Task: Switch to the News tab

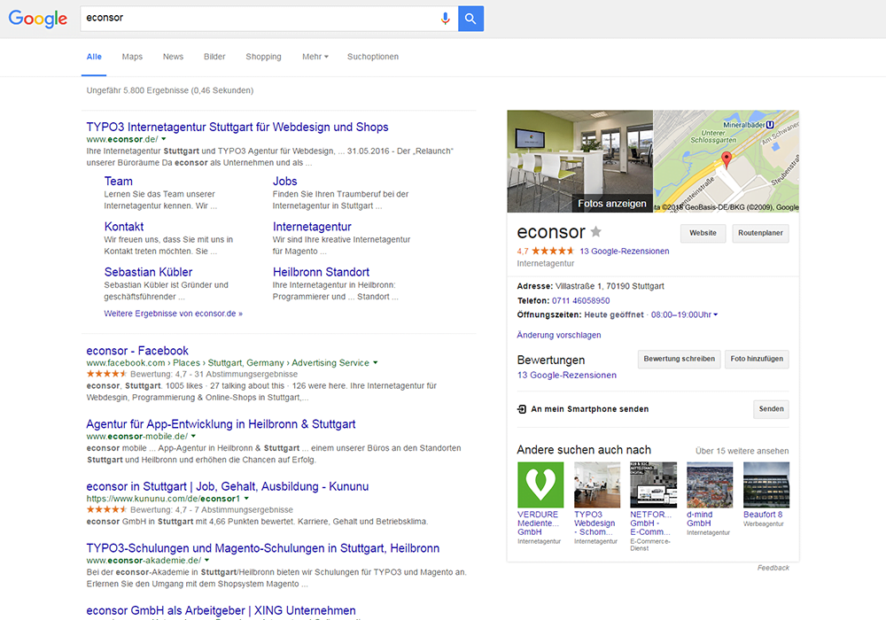Action: (x=173, y=57)
